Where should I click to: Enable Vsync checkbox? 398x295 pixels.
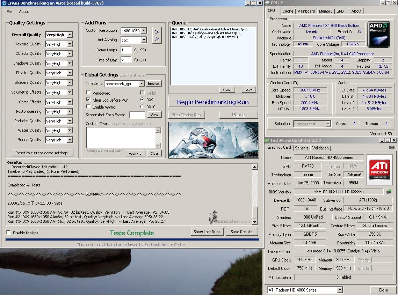(88, 107)
